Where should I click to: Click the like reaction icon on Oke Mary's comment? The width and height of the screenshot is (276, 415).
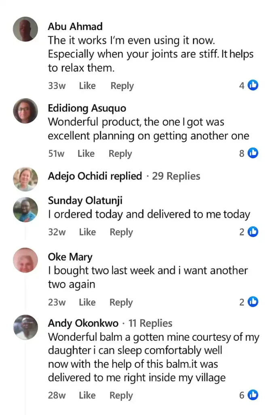[x=253, y=302]
